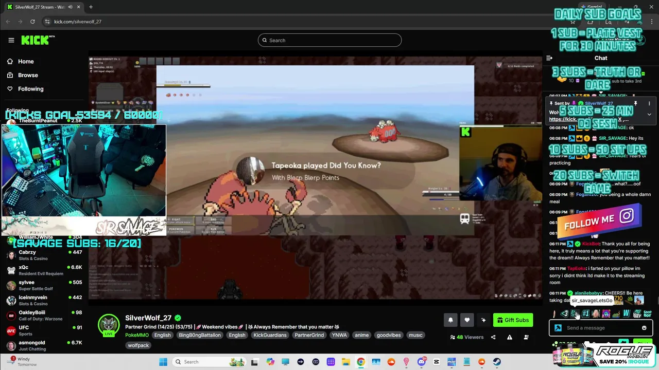Click the 48 Viewers count
659x370 pixels.
click(467, 337)
